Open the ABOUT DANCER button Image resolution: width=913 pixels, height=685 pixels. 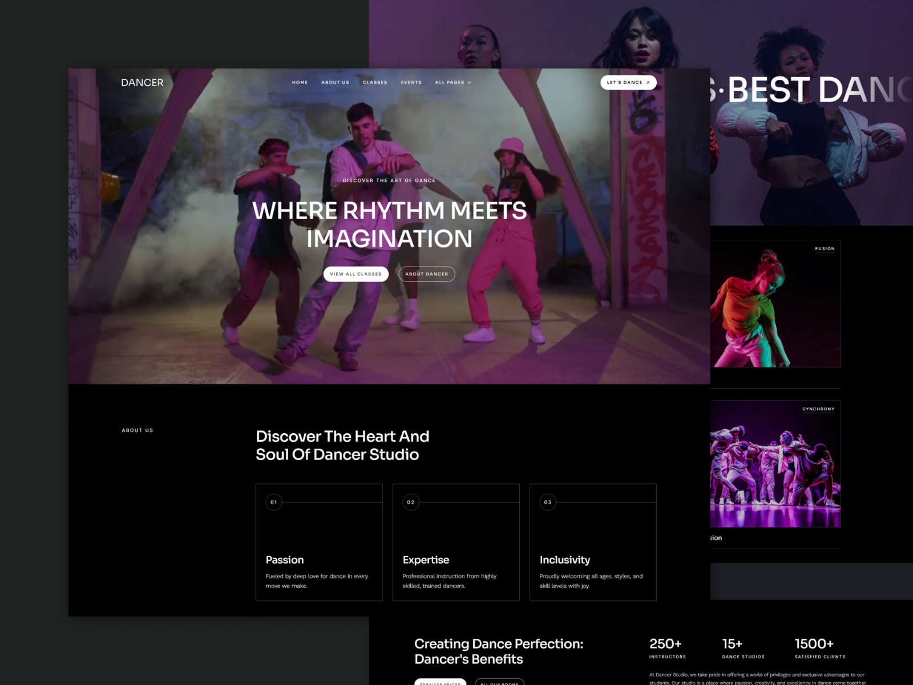pyautogui.click(x=426, y=274)
